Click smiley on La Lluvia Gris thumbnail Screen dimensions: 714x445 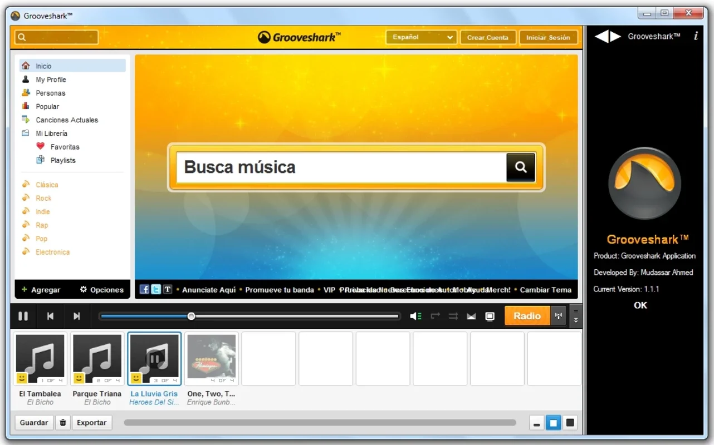pyautogui.click(x=136, y=378)
